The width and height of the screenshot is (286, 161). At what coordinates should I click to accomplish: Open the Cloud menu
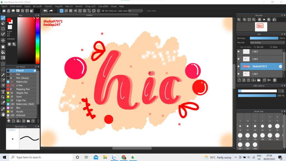coord(114,6)
